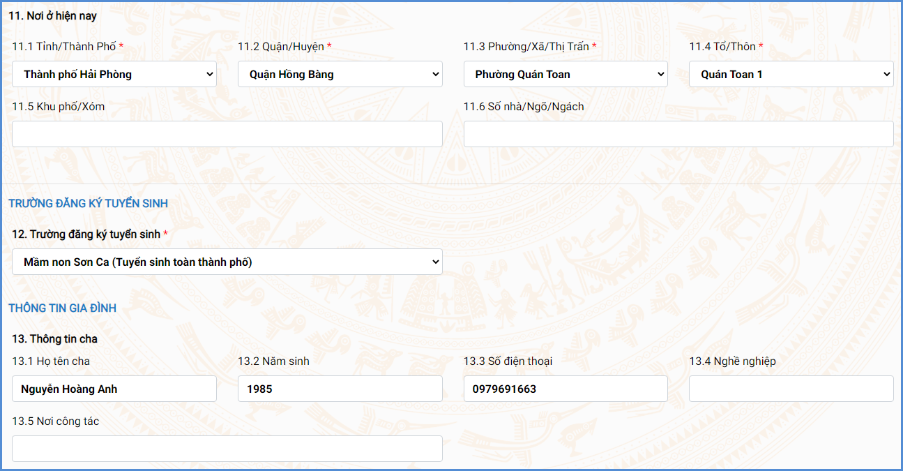Focus the empty Nghề nghiệp input
The image size is (903, 471).
tap(791, 389)
